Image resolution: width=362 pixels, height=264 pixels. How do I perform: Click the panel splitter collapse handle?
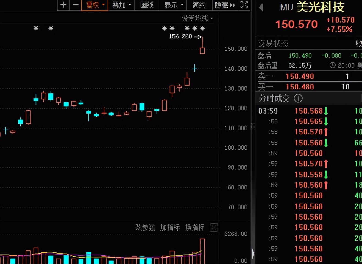pos(253,126)
